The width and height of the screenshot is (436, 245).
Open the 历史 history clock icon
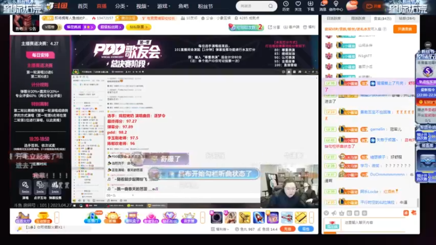coord(286,6)
